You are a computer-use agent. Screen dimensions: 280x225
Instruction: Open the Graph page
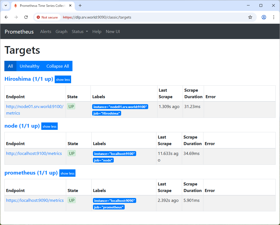click(x=61, y=32)
